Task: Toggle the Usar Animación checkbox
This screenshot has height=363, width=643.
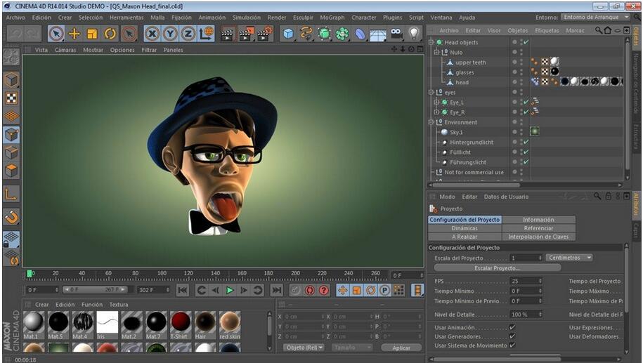Action: [x=512, y=327]
